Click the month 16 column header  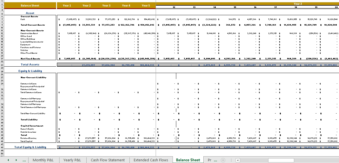255,7
